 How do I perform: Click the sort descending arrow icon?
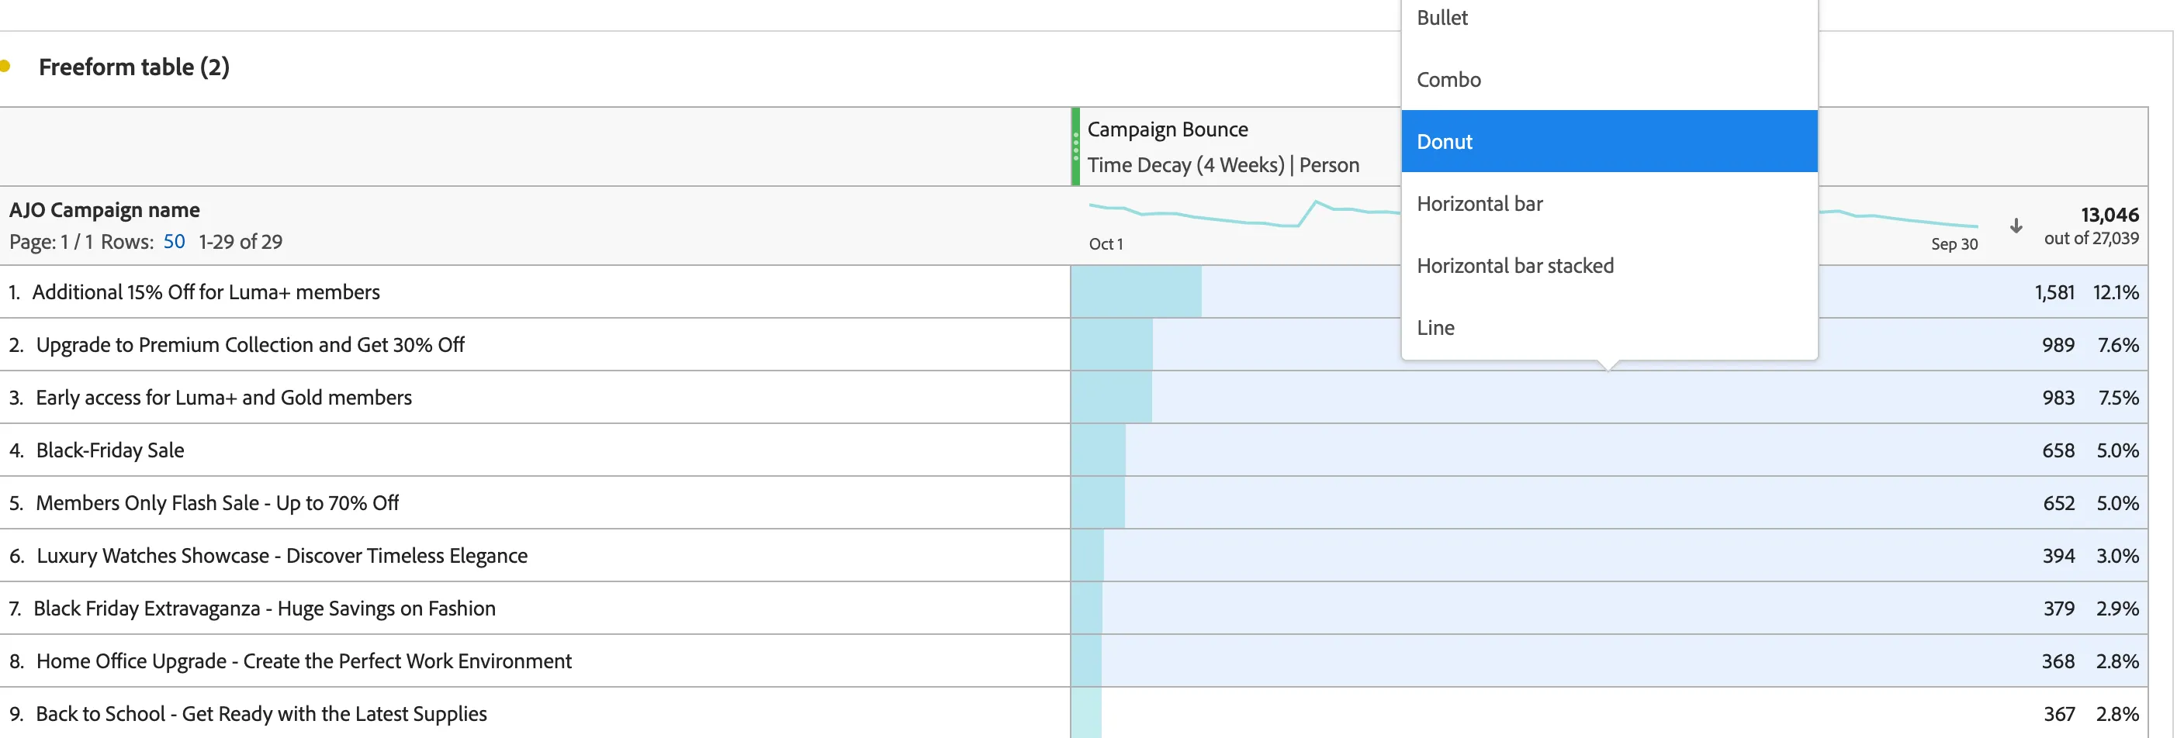[2016, 226]
